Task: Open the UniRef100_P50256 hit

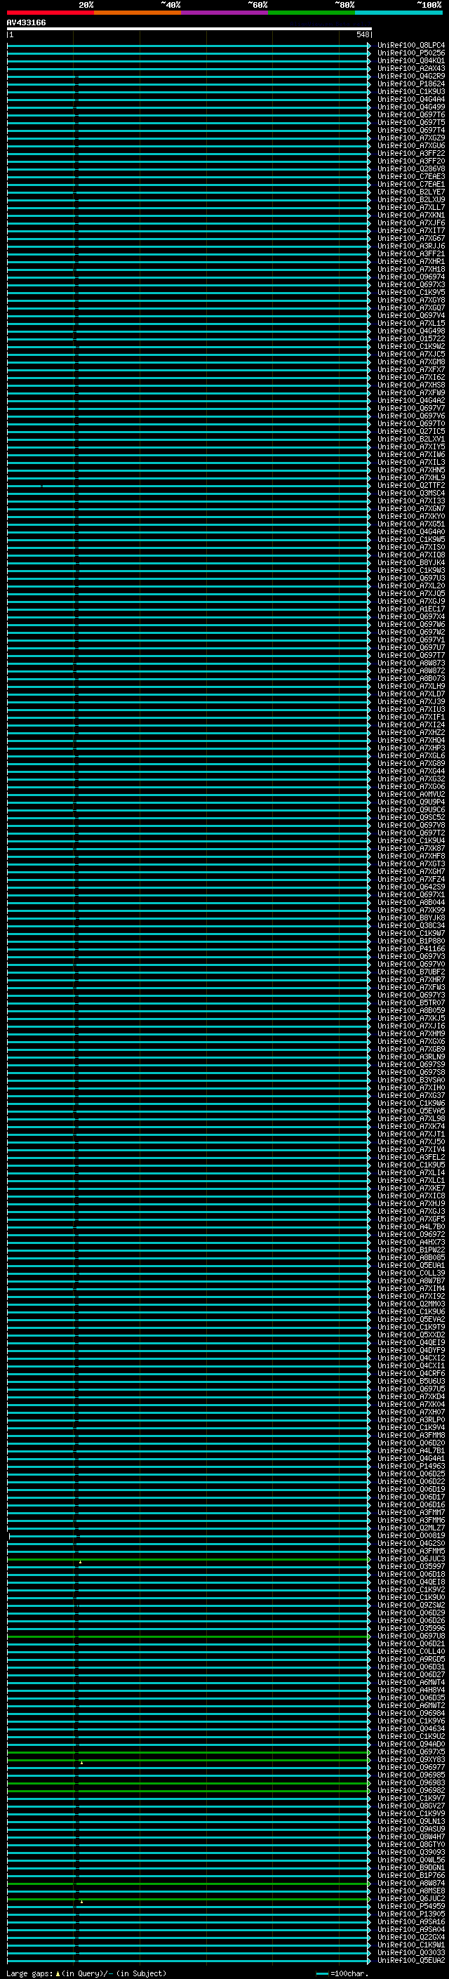Action: (410, 52)
